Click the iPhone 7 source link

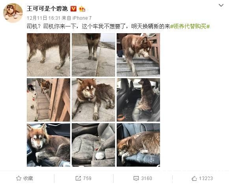pyautogui.click(x=82, y=18)
